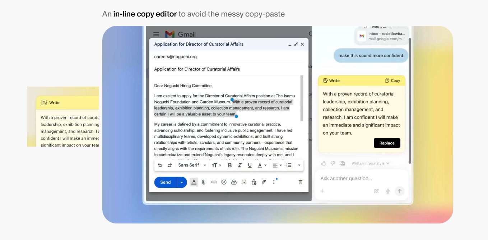Click the attach files paperclip icon
The image size is (488, 240).
coord(204,182)
